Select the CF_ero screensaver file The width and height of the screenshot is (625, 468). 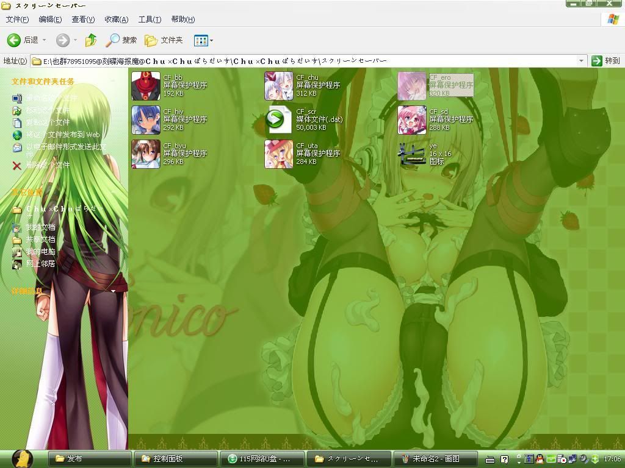point(435,85)
